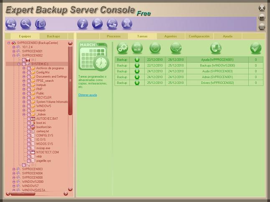Image resolution: width=270 pixels, height=202 pixels.
Task: Open the blue information 'i' icon
Action: coord(83,24)
